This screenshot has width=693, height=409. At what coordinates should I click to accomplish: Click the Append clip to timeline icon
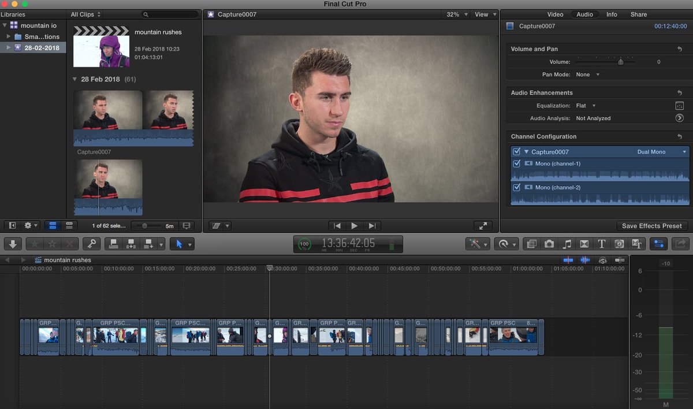[x=148, y=244]
